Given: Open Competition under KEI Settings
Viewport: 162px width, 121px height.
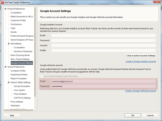Looking at the screenshot, I should 19,48.
